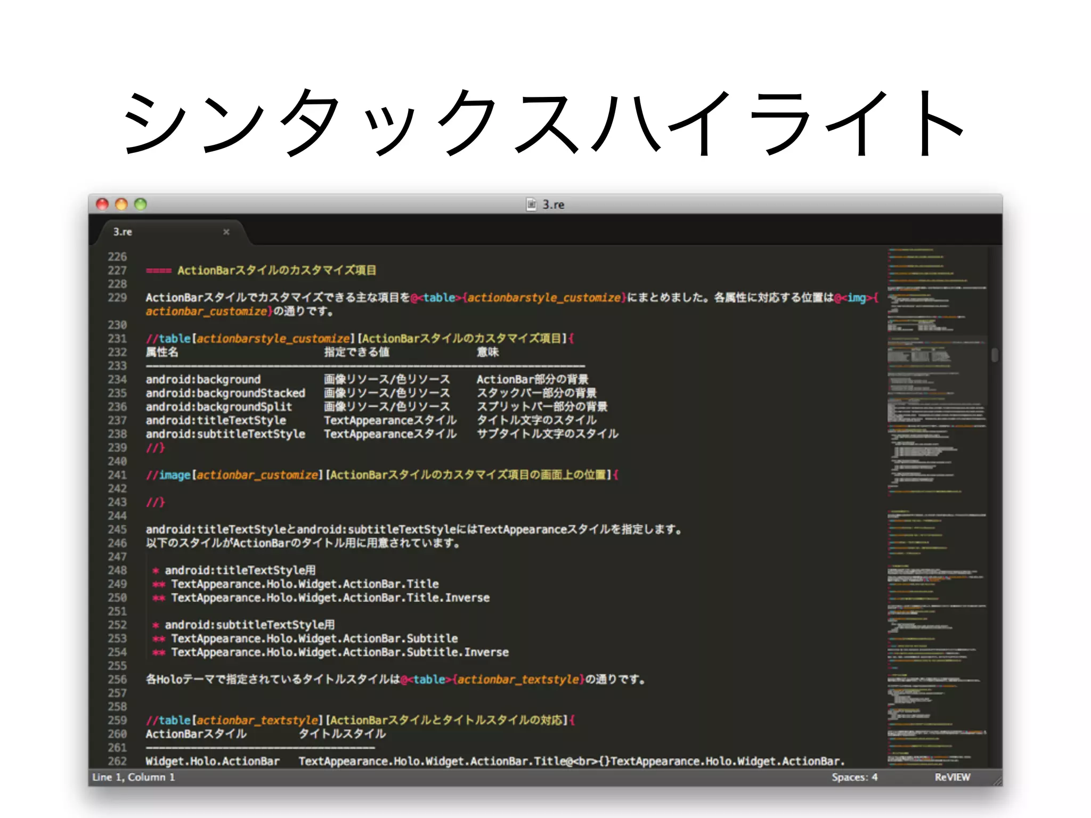Viewport: 1091px width, 818px height.
Task: Click the android:background table row
Action: pyautogui.click(x=367, y=380)
